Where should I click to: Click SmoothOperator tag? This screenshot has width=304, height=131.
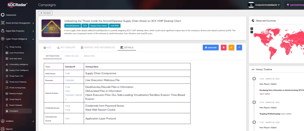(x=73, y=25)
